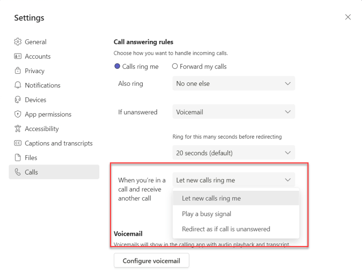Click the Settings title text
Viewport: 362px width, 274px height.
pyautogui.click(x=29, y=18)
